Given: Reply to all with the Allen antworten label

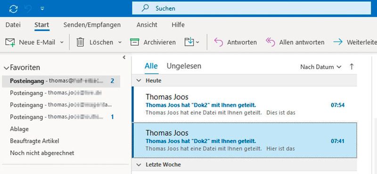Looking at the screenshot, I should (302, 42).
